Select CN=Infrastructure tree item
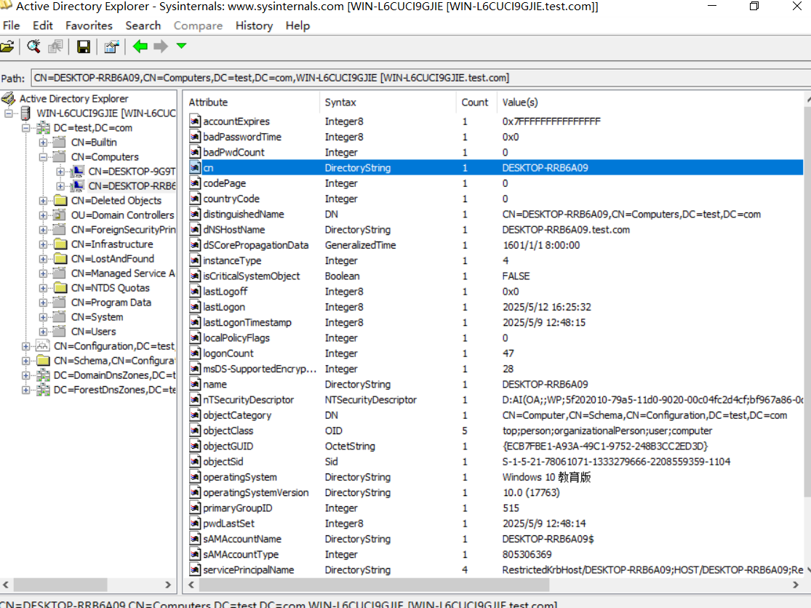 [x=112, y=244]
